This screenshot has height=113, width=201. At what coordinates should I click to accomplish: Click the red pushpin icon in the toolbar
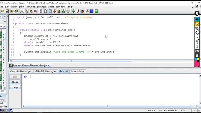pos(55,11)
